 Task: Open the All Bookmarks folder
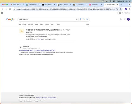pos(125,13)
